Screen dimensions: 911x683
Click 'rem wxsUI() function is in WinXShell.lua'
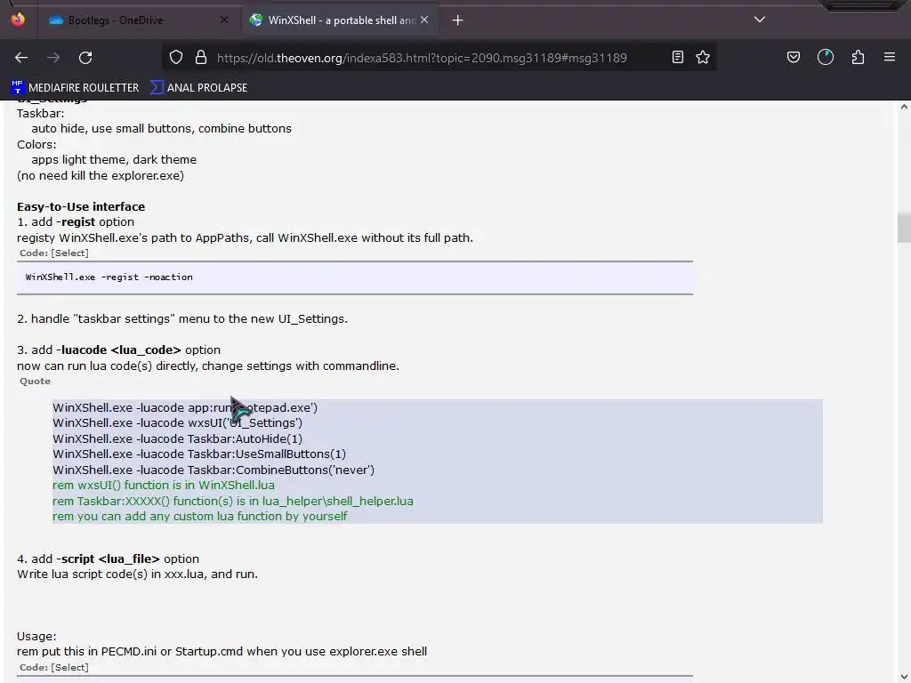164,485
